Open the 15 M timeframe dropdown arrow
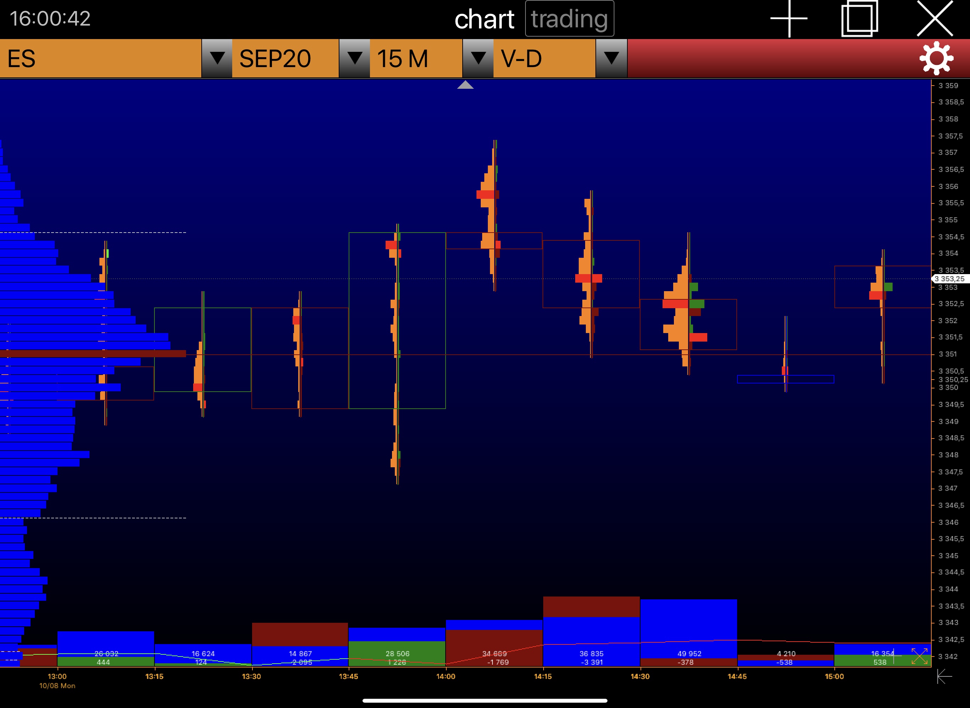Viewport: 970px width, 708px height. pos(478,58)
